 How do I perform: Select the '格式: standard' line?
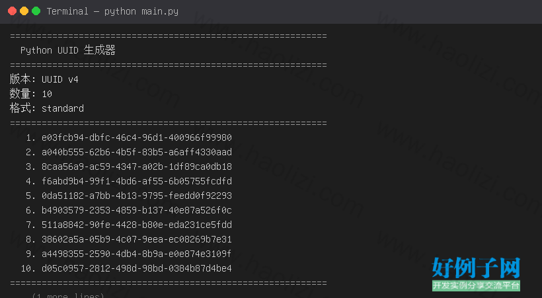tap(47, 108)
